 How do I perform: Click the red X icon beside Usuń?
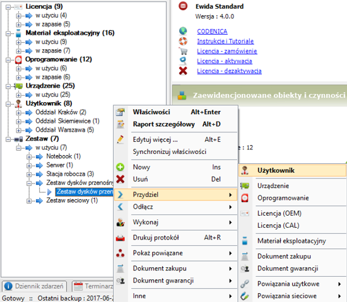pos(120,179)
